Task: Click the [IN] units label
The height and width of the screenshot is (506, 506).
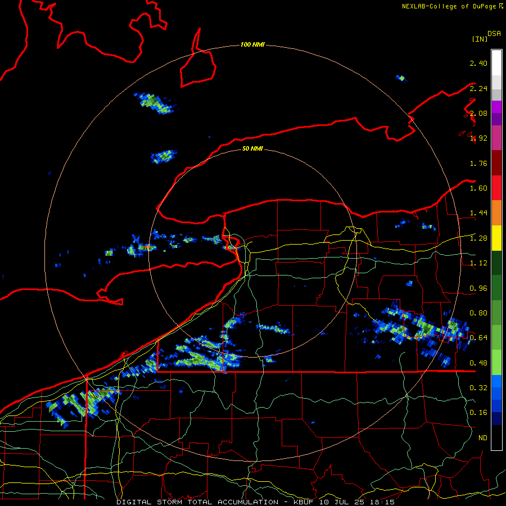Action: (x=480, y=39)
